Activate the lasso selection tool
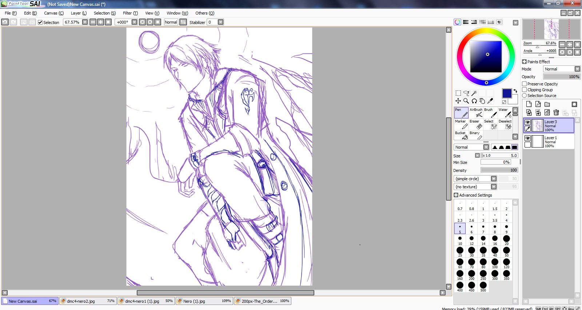 pos(466,93)
